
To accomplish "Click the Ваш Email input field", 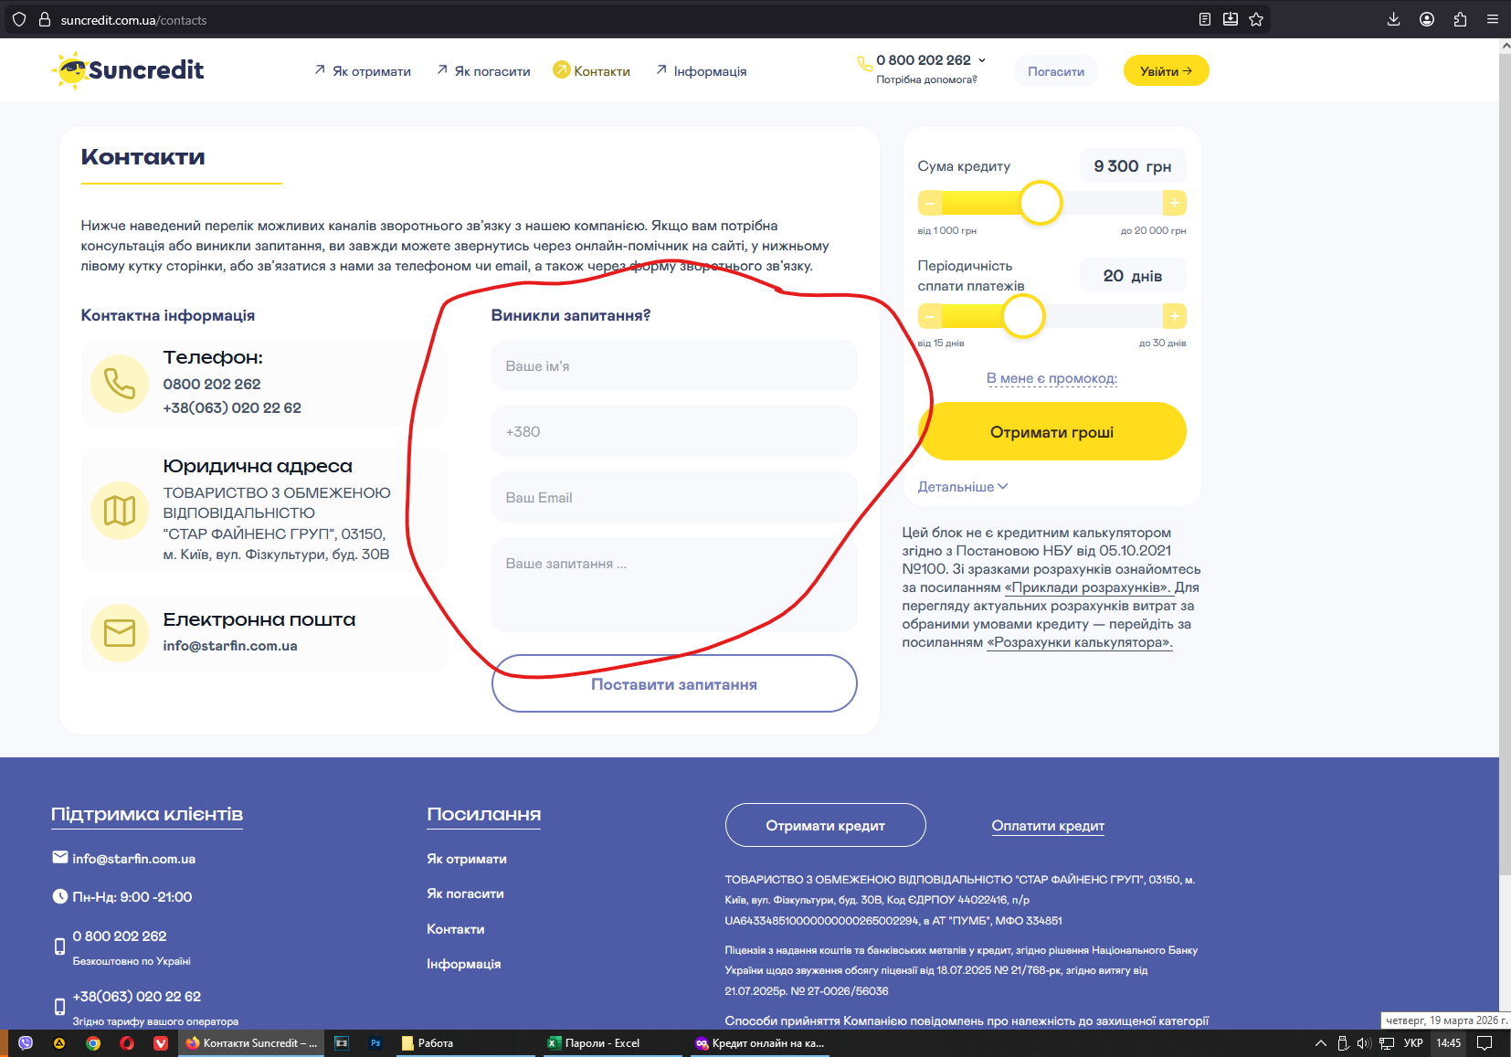I will coord(674,497).
